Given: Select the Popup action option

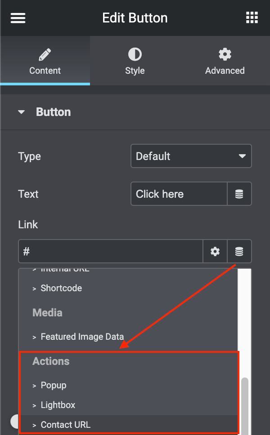Looking at the screenshot, I should [x=54, y=386].
